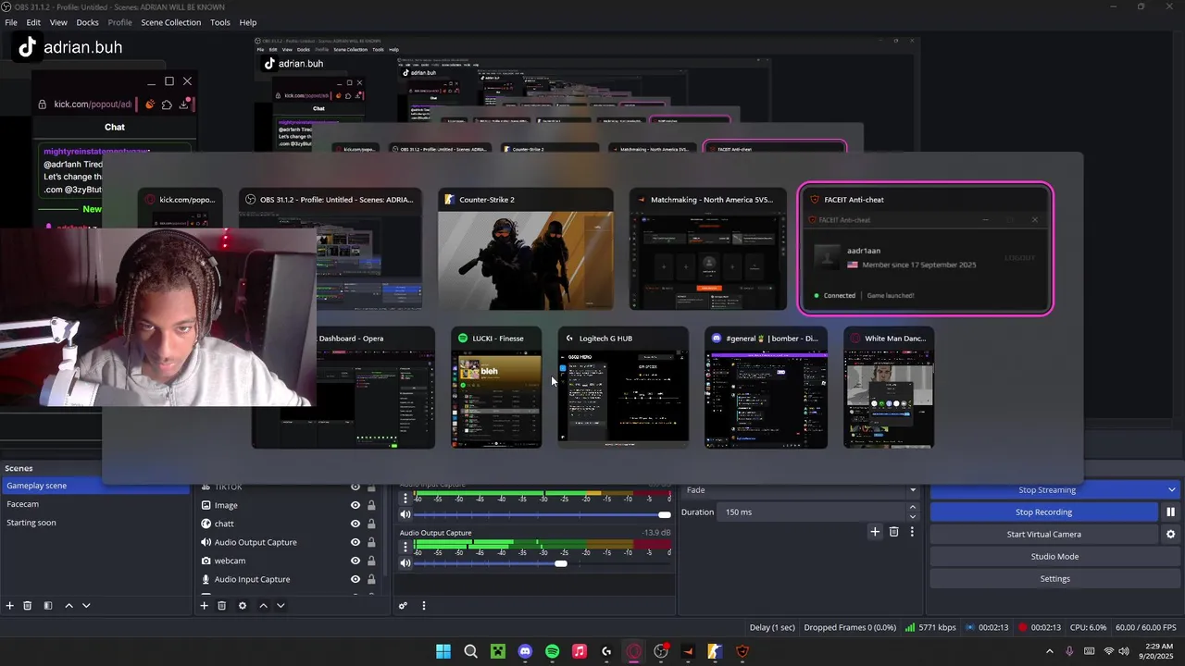
Task: Hide Audio Input Capture source eye icon
Action: [x=355, y=579]
